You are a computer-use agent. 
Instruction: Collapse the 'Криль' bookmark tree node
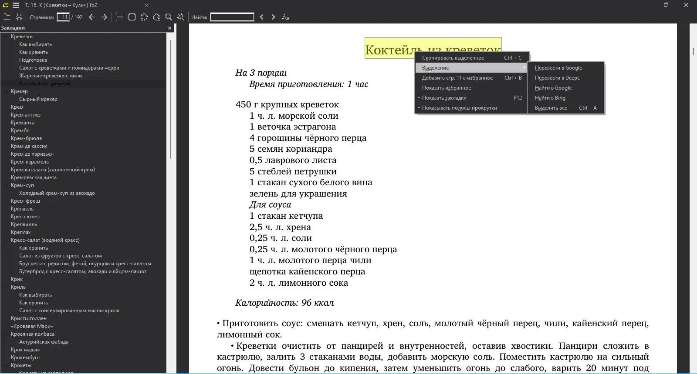tap(6, 287)
